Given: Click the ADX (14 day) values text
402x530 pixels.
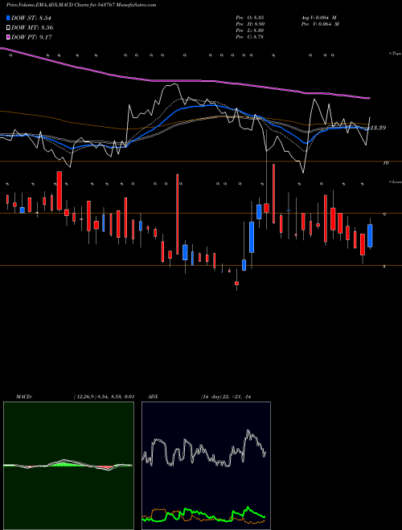Looking at the screenshot, I should [228, 397].
